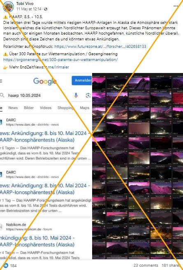Select the Videos search tab
Image resolution: width=183 pixels, height=270 pixels.
pos(46,108)
